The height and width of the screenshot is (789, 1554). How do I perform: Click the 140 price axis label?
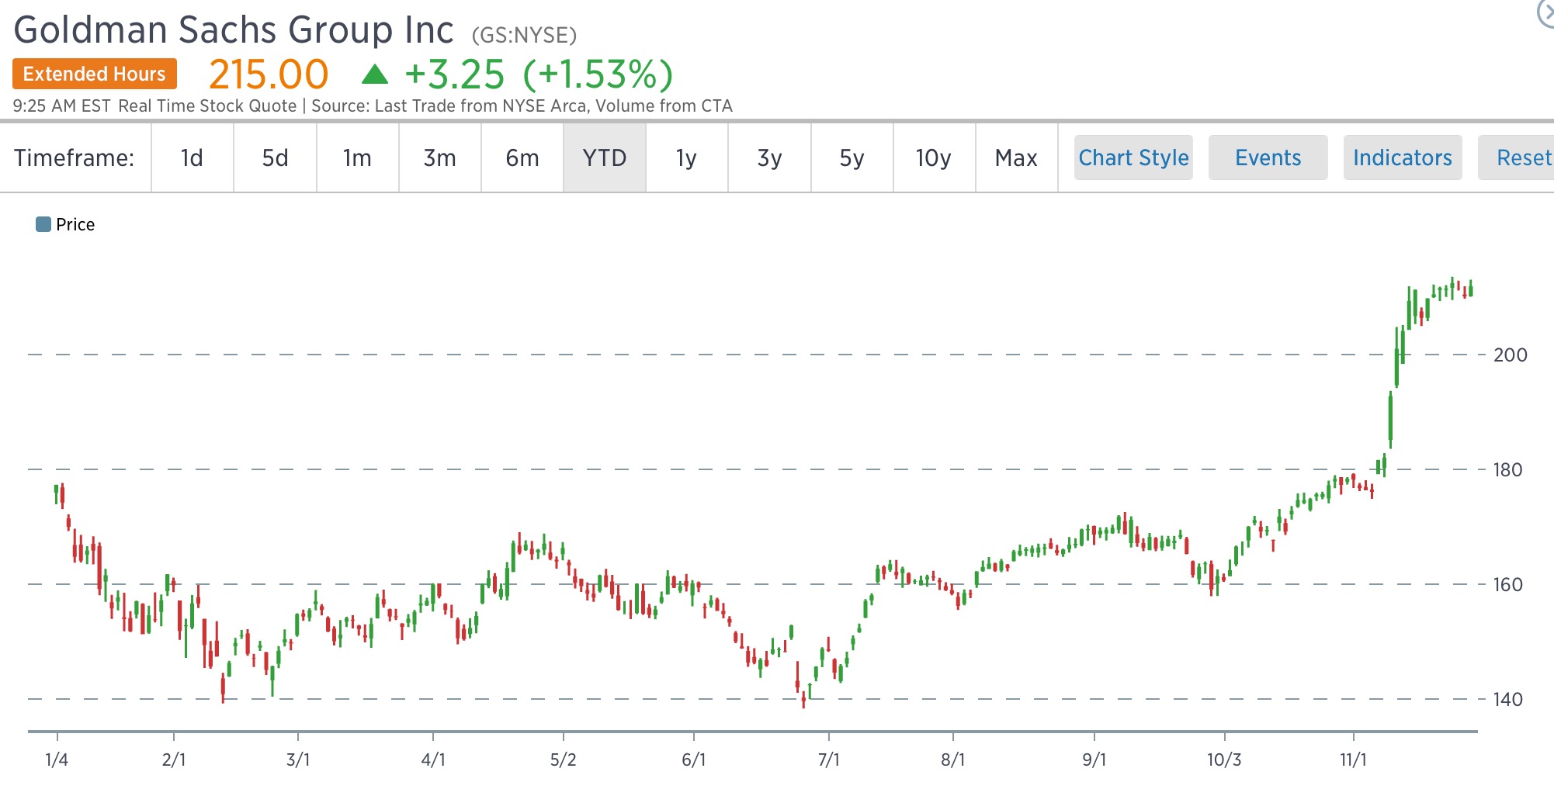[1507, 700]
